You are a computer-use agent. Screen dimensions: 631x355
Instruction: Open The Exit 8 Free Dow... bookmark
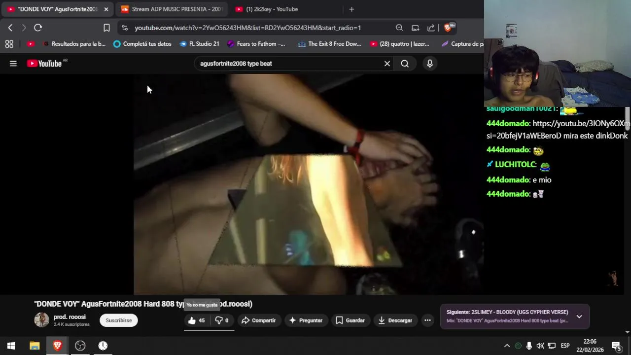[x=329, y=44]
